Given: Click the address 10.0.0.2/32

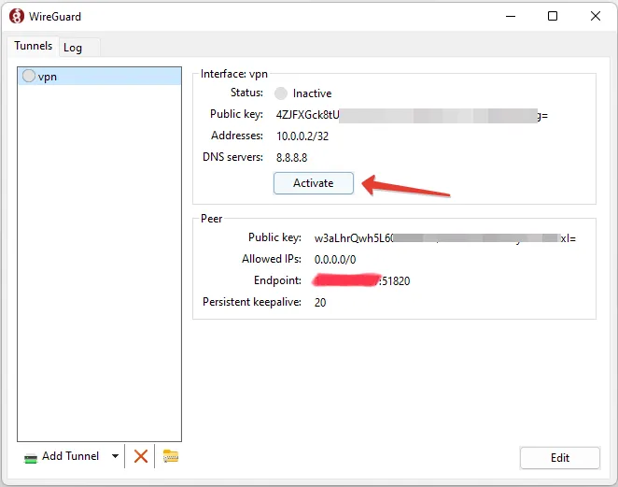Looking at the screenshot, I should [x=302, y=136].
